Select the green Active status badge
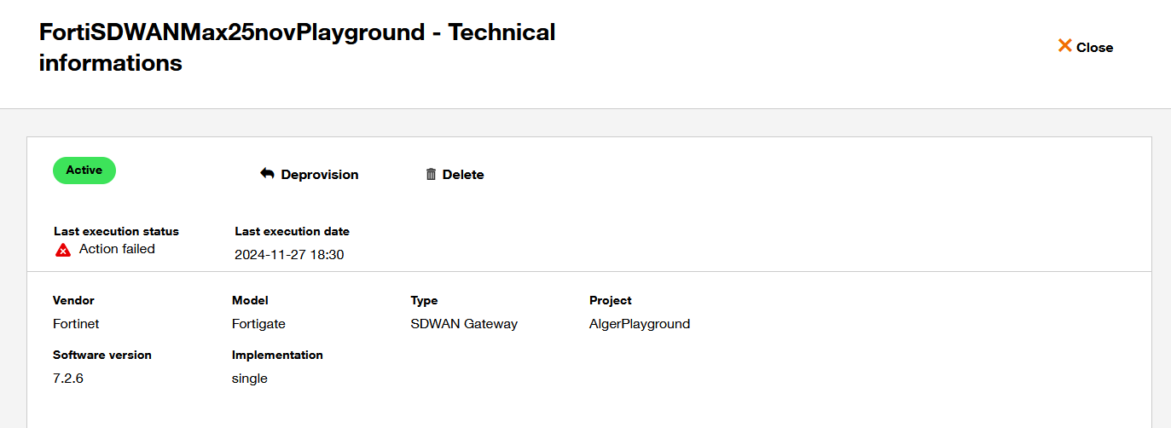 click(84, 171)
